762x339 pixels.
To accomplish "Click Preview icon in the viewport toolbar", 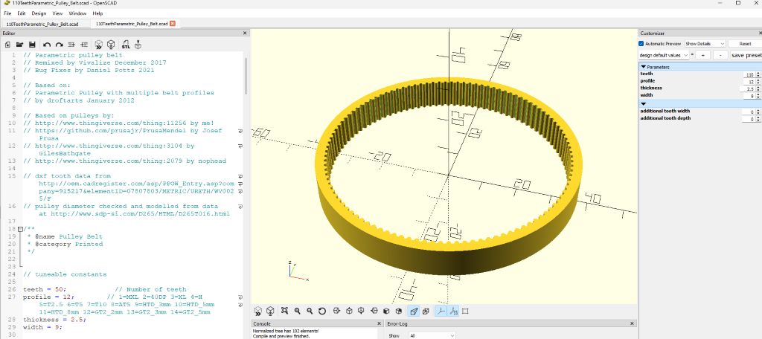I will (258, 311).
